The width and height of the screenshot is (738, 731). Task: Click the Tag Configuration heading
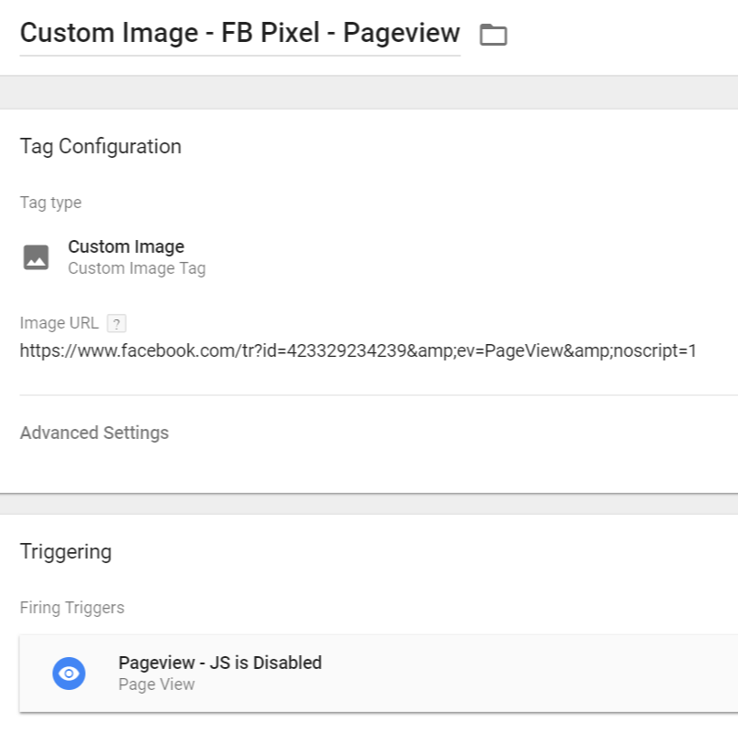pos(100,146)
